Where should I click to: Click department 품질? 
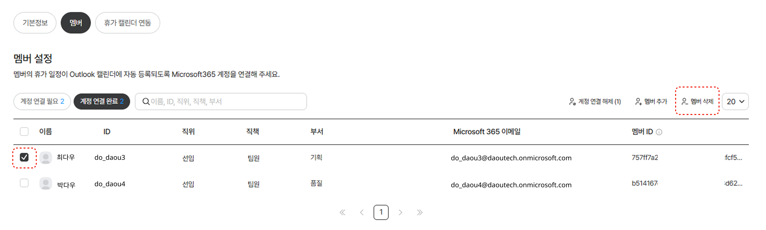point(316,183)
